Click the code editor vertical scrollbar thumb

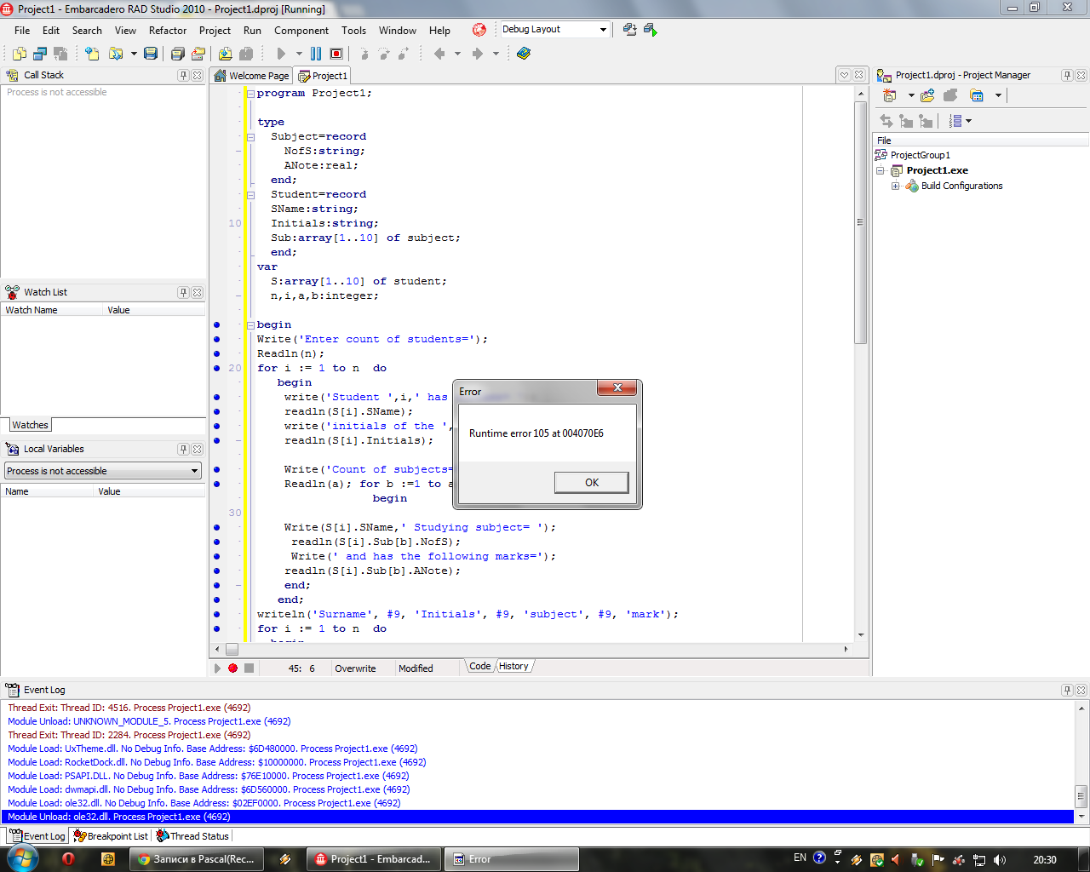860,221
